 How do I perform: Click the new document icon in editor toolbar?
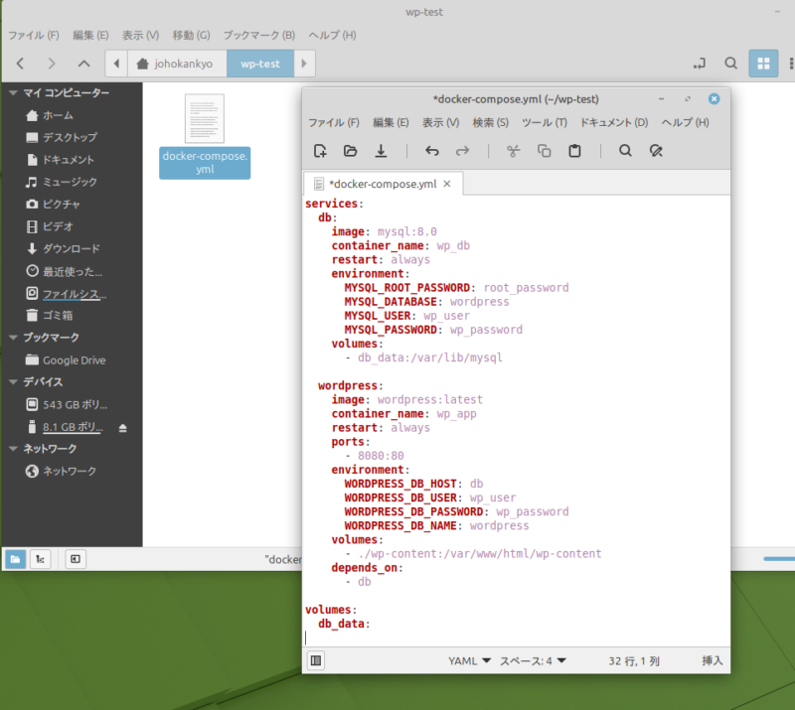(x=320, y=151)
